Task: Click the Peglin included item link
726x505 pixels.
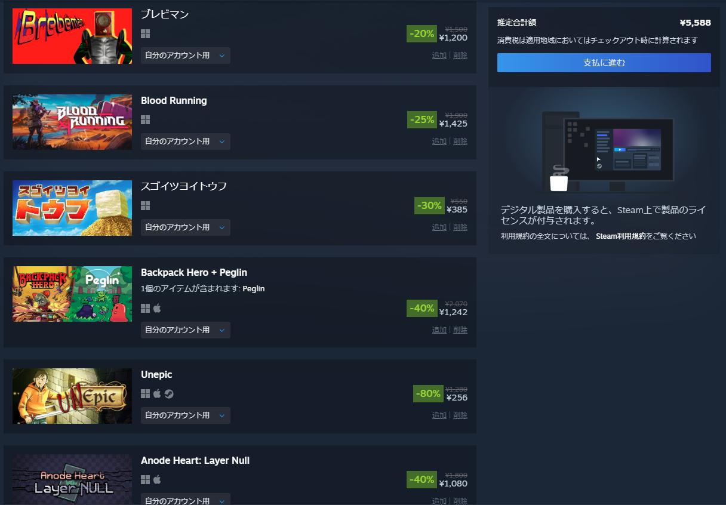Action: 254,289
